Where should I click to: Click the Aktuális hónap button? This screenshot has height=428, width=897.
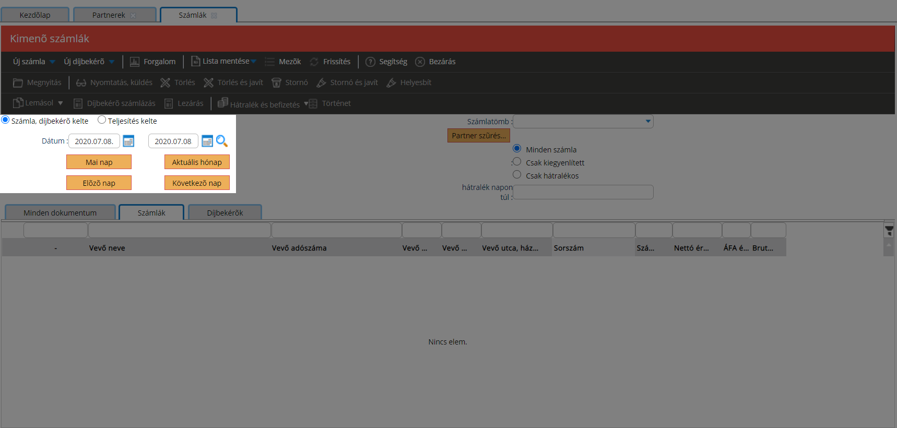[x=197, y=162]
